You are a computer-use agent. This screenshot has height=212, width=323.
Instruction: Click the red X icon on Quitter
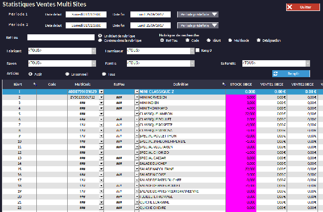[x=290, y=7]
